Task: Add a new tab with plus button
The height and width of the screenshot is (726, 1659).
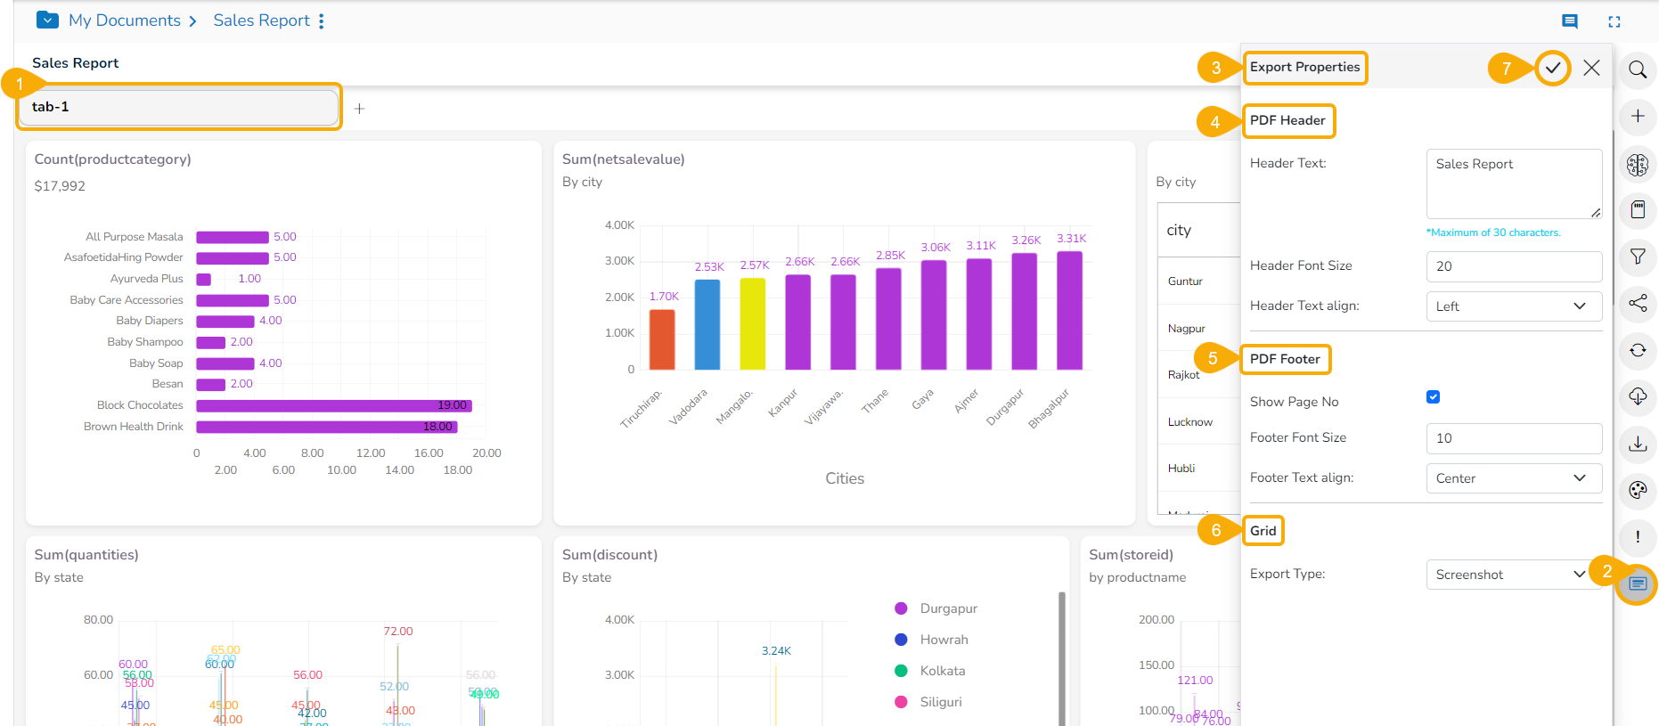Action: point(359,109)
